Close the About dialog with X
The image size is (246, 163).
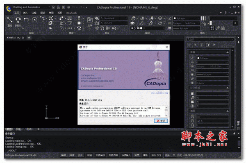[167, 47]
